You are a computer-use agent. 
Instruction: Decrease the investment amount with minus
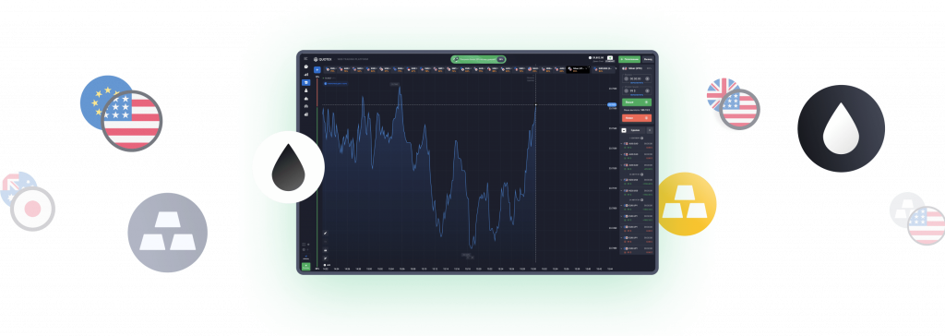tap(627, 91)
